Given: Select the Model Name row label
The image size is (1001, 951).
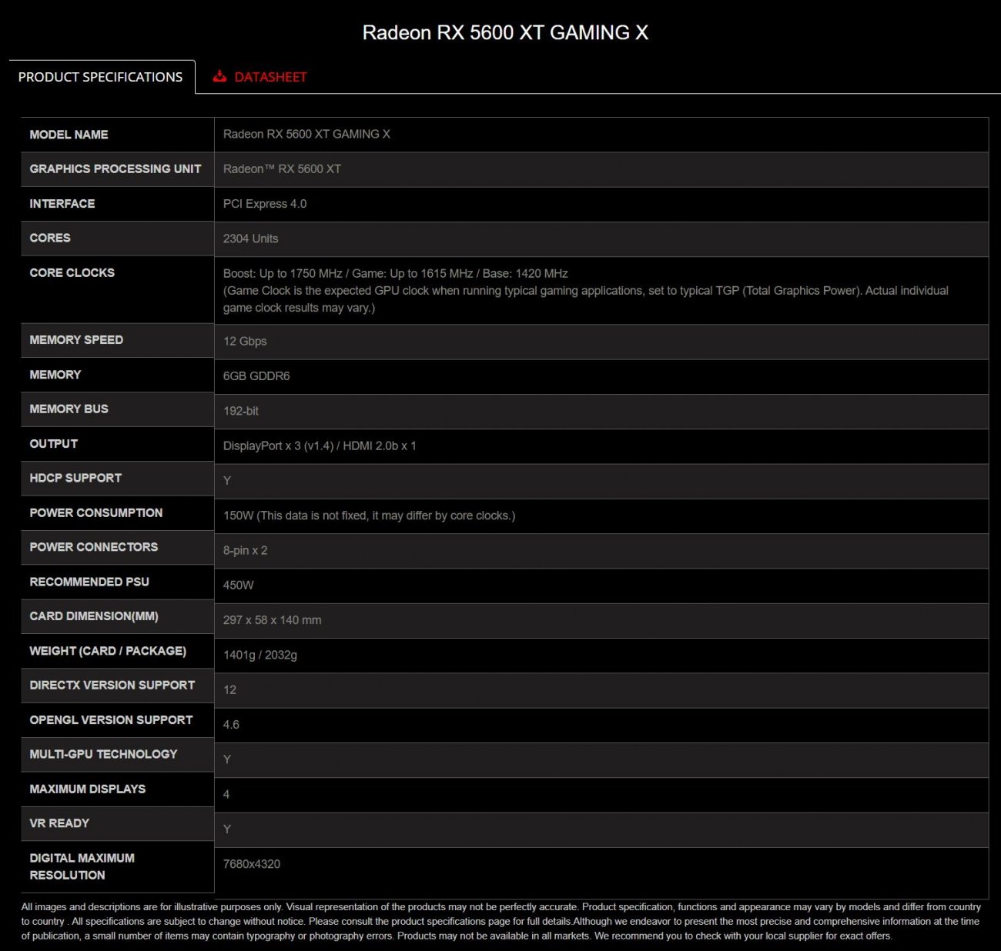Looking at the screenshot, I should 69,135.
